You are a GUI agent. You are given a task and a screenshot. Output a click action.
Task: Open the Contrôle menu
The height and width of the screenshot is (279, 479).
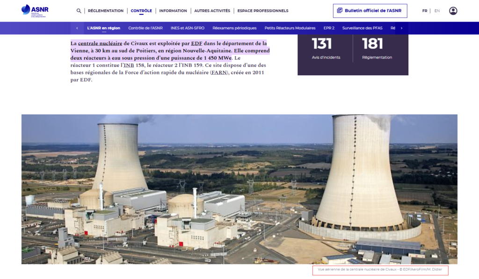click(x=141, y=11)
